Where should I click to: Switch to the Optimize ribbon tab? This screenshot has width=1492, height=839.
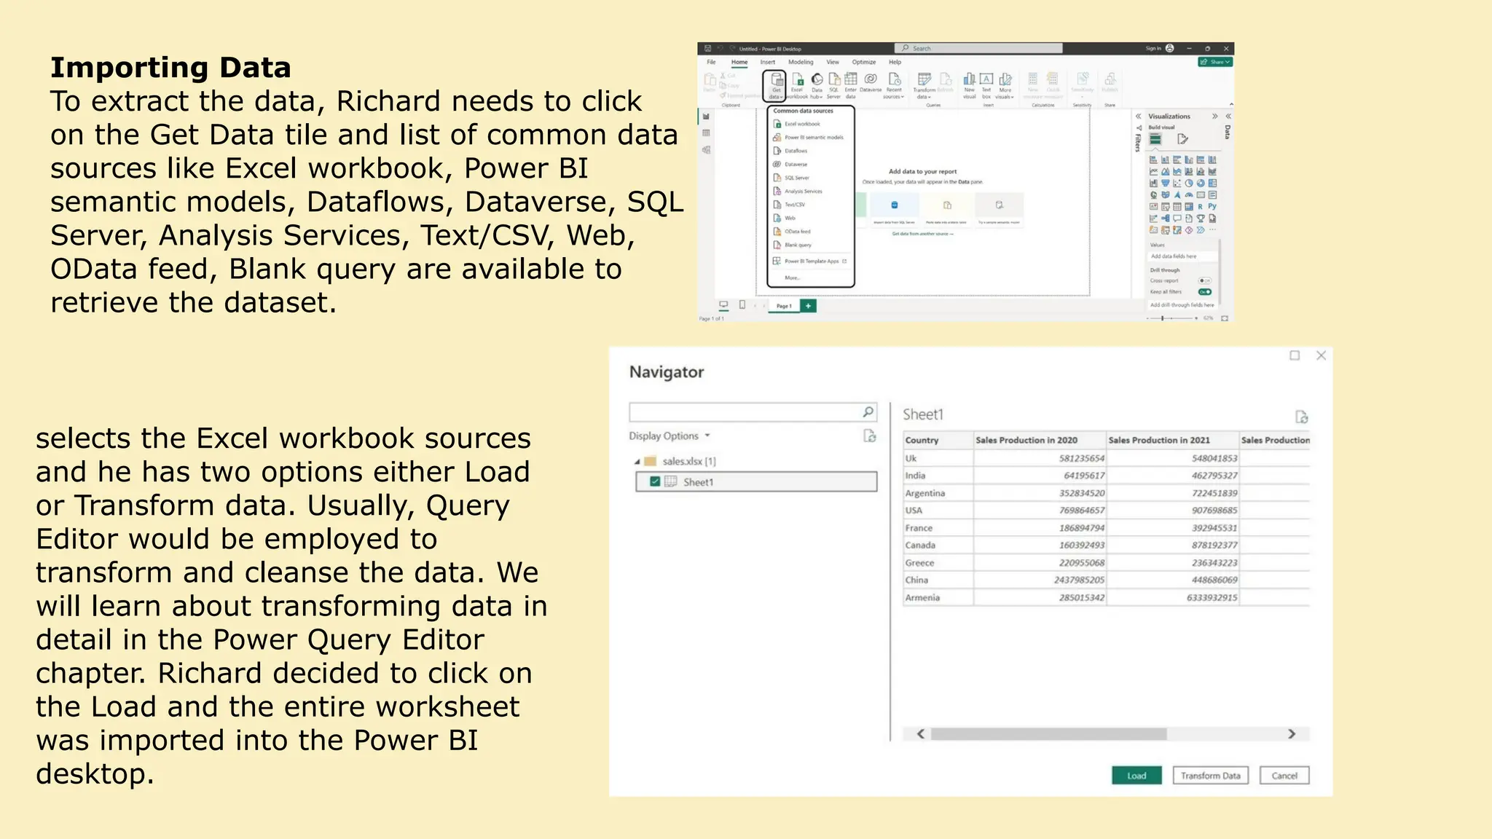864,62
